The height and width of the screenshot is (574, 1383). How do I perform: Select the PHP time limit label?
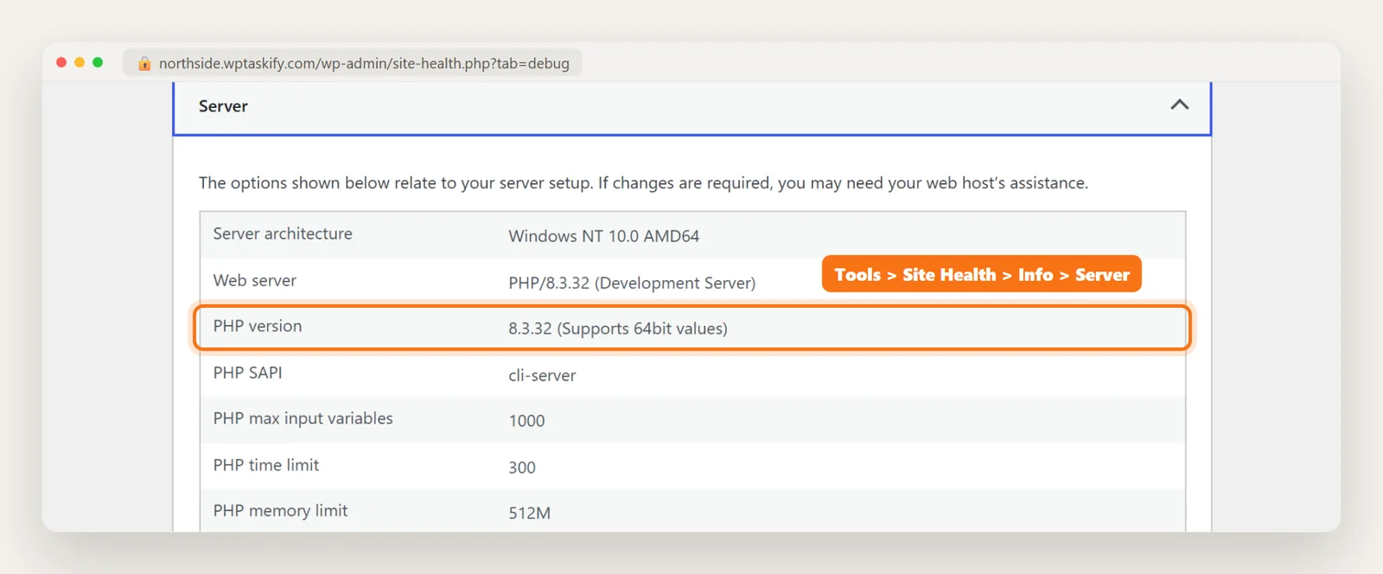click(x=266, y=465)
